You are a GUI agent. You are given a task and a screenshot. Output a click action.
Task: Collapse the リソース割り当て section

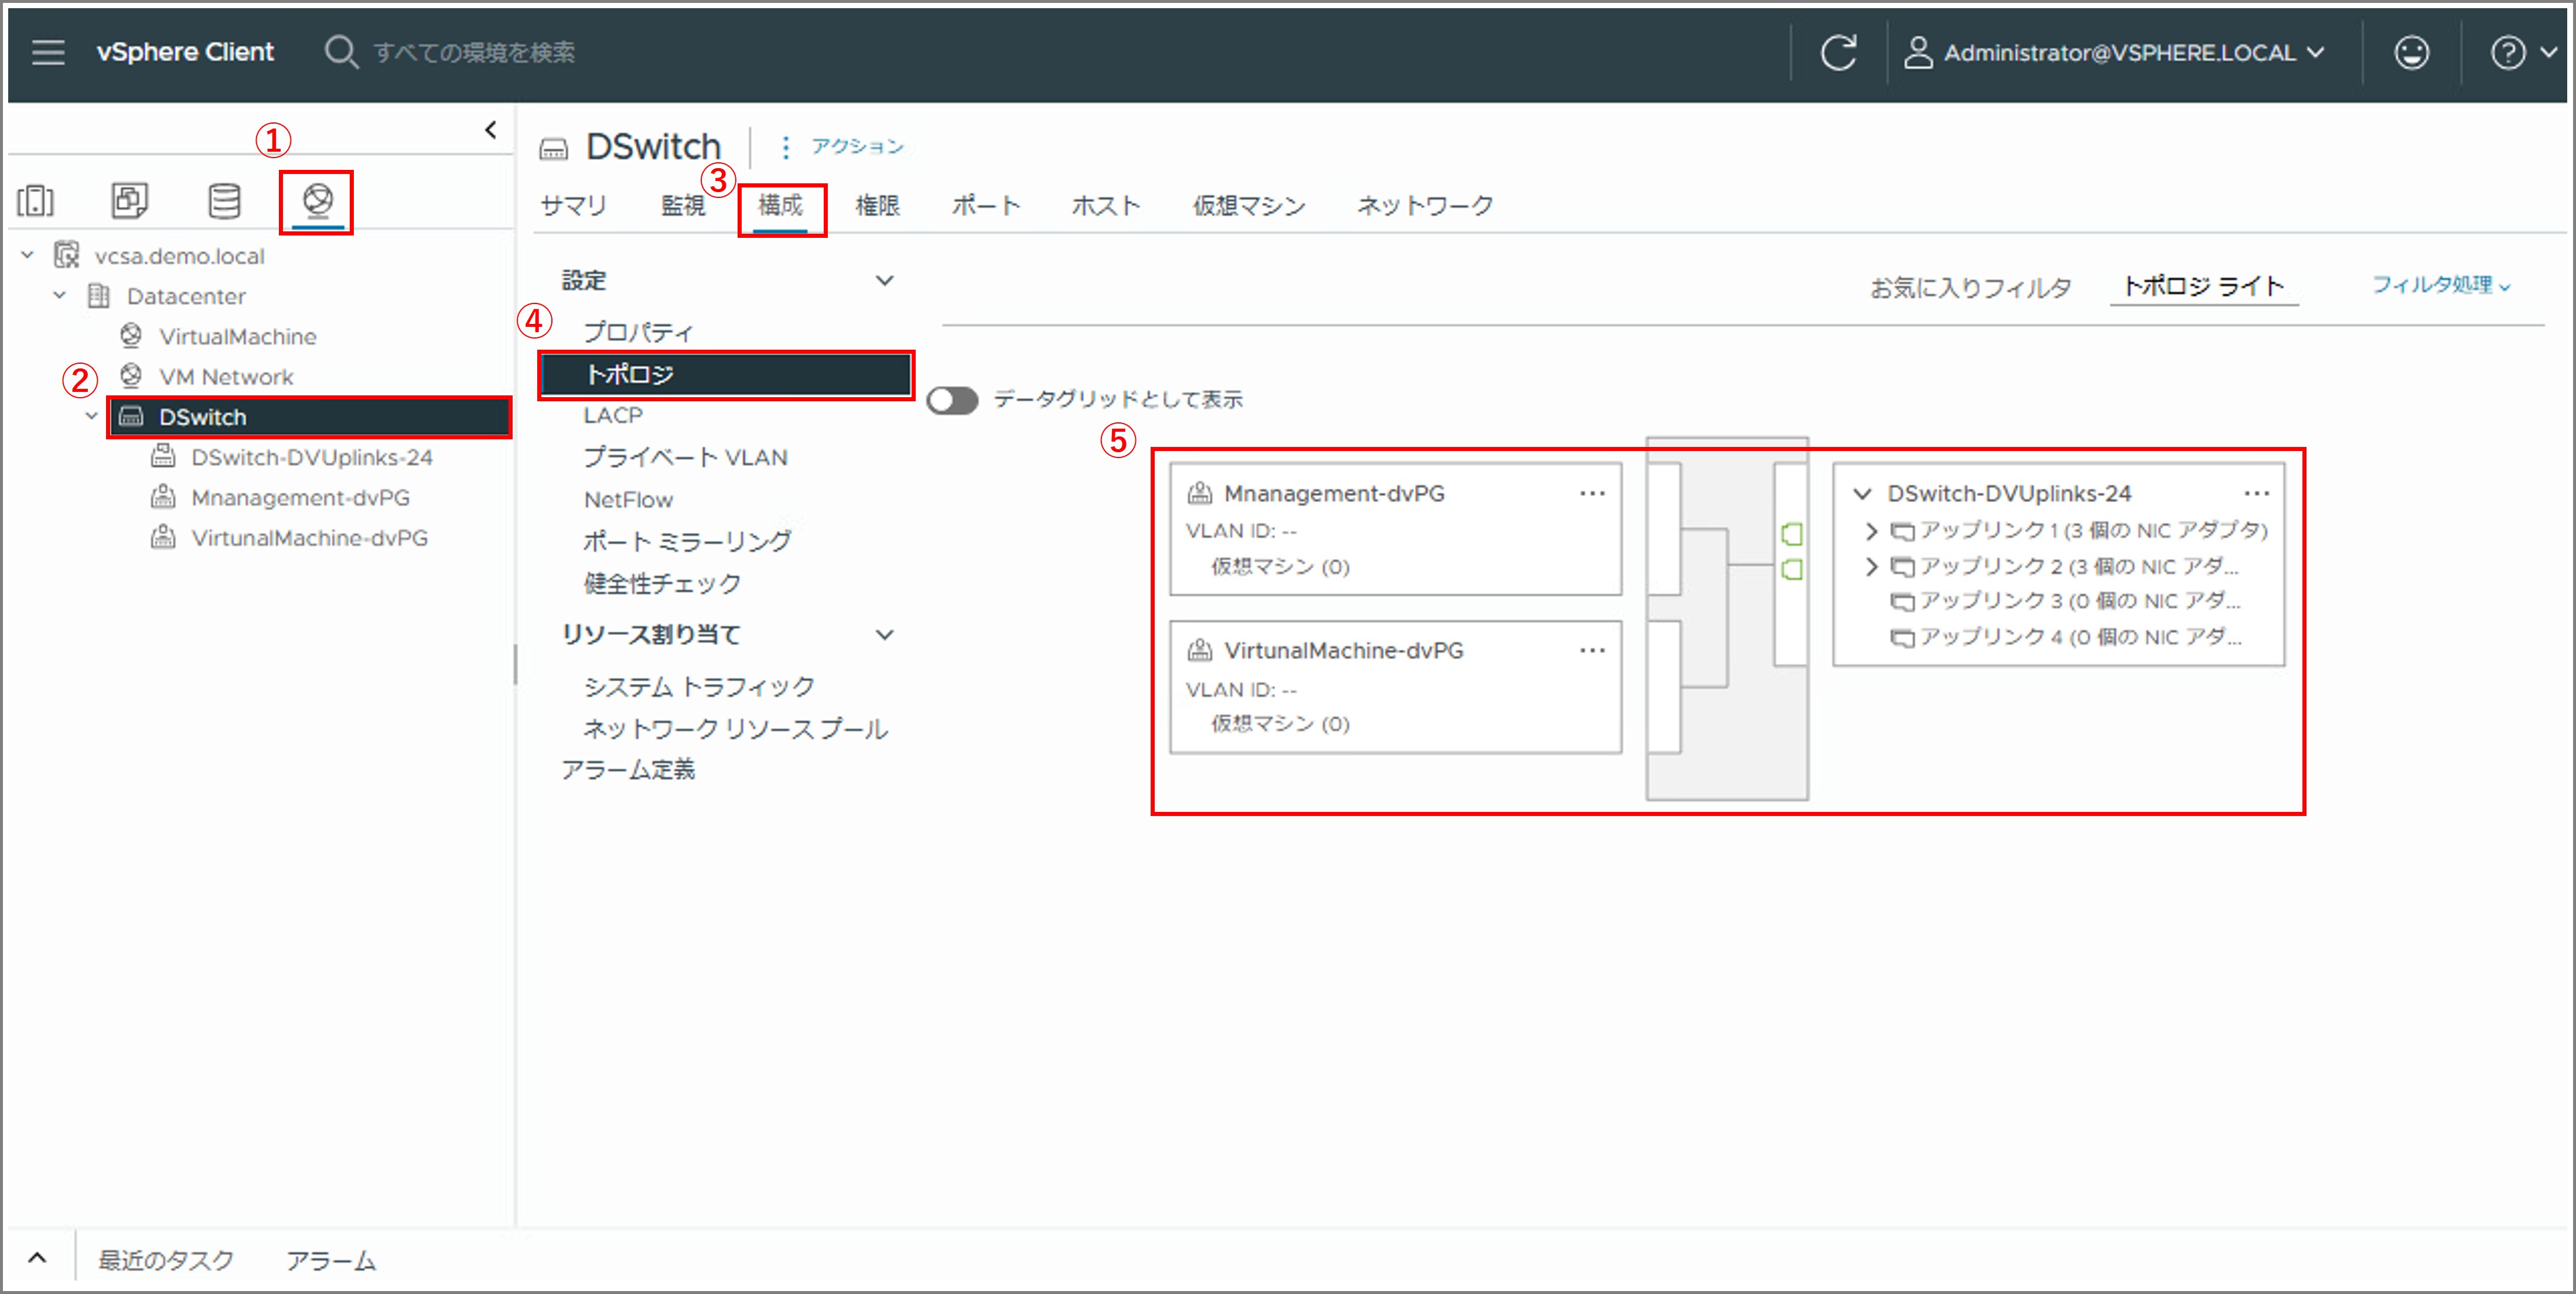[x=884, y=635]
